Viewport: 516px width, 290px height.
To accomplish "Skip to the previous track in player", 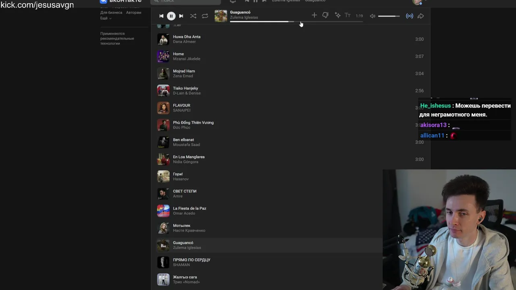I will click(161, 16).
